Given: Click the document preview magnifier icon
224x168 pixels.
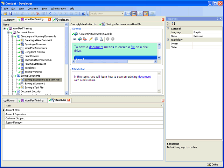Looking at the screenshot, I should pos(101,39).
